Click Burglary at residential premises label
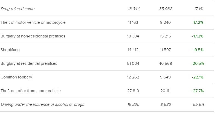The image size is (217, 120). pyautogui.click(x=29, y=63)
